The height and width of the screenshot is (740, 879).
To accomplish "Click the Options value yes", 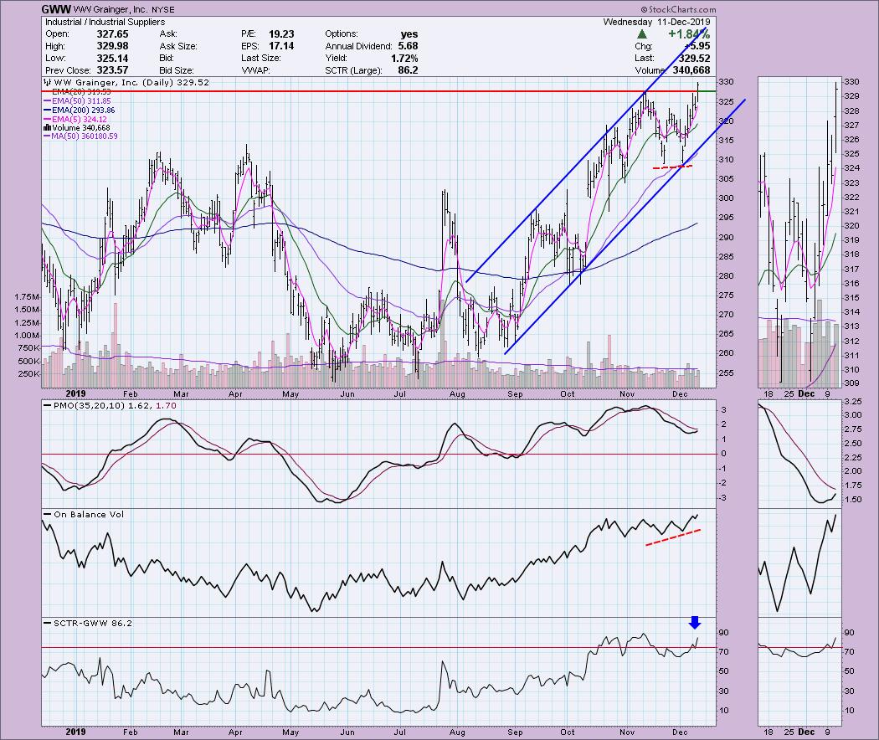I will 409,34.
